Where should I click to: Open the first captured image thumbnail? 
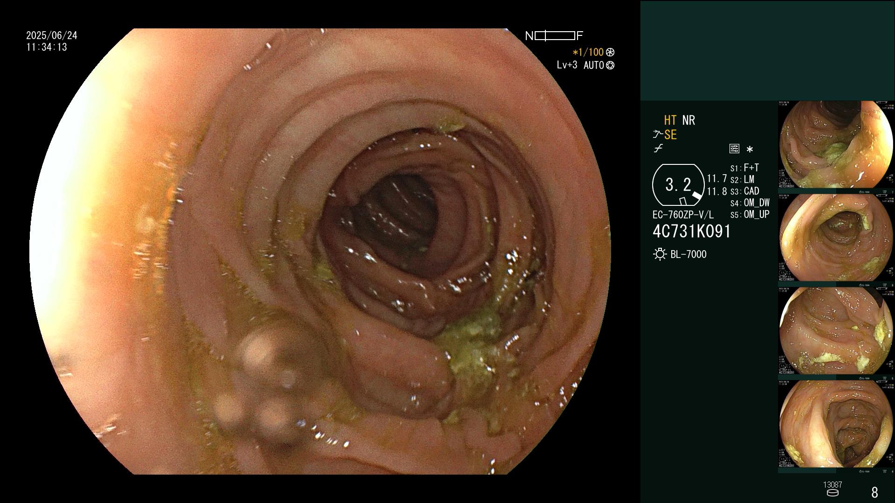pyautogui.click(x=836, y=144)
